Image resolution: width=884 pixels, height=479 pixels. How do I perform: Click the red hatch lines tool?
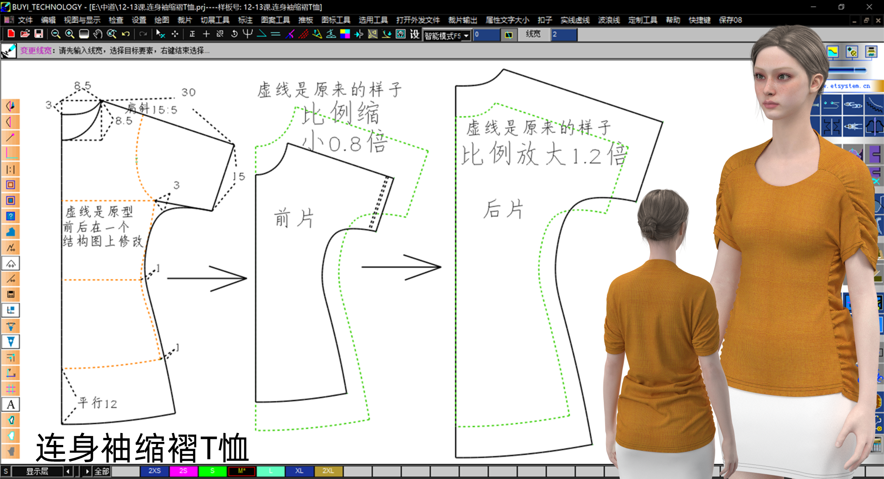pyautogui.click(x=304, y=34)
